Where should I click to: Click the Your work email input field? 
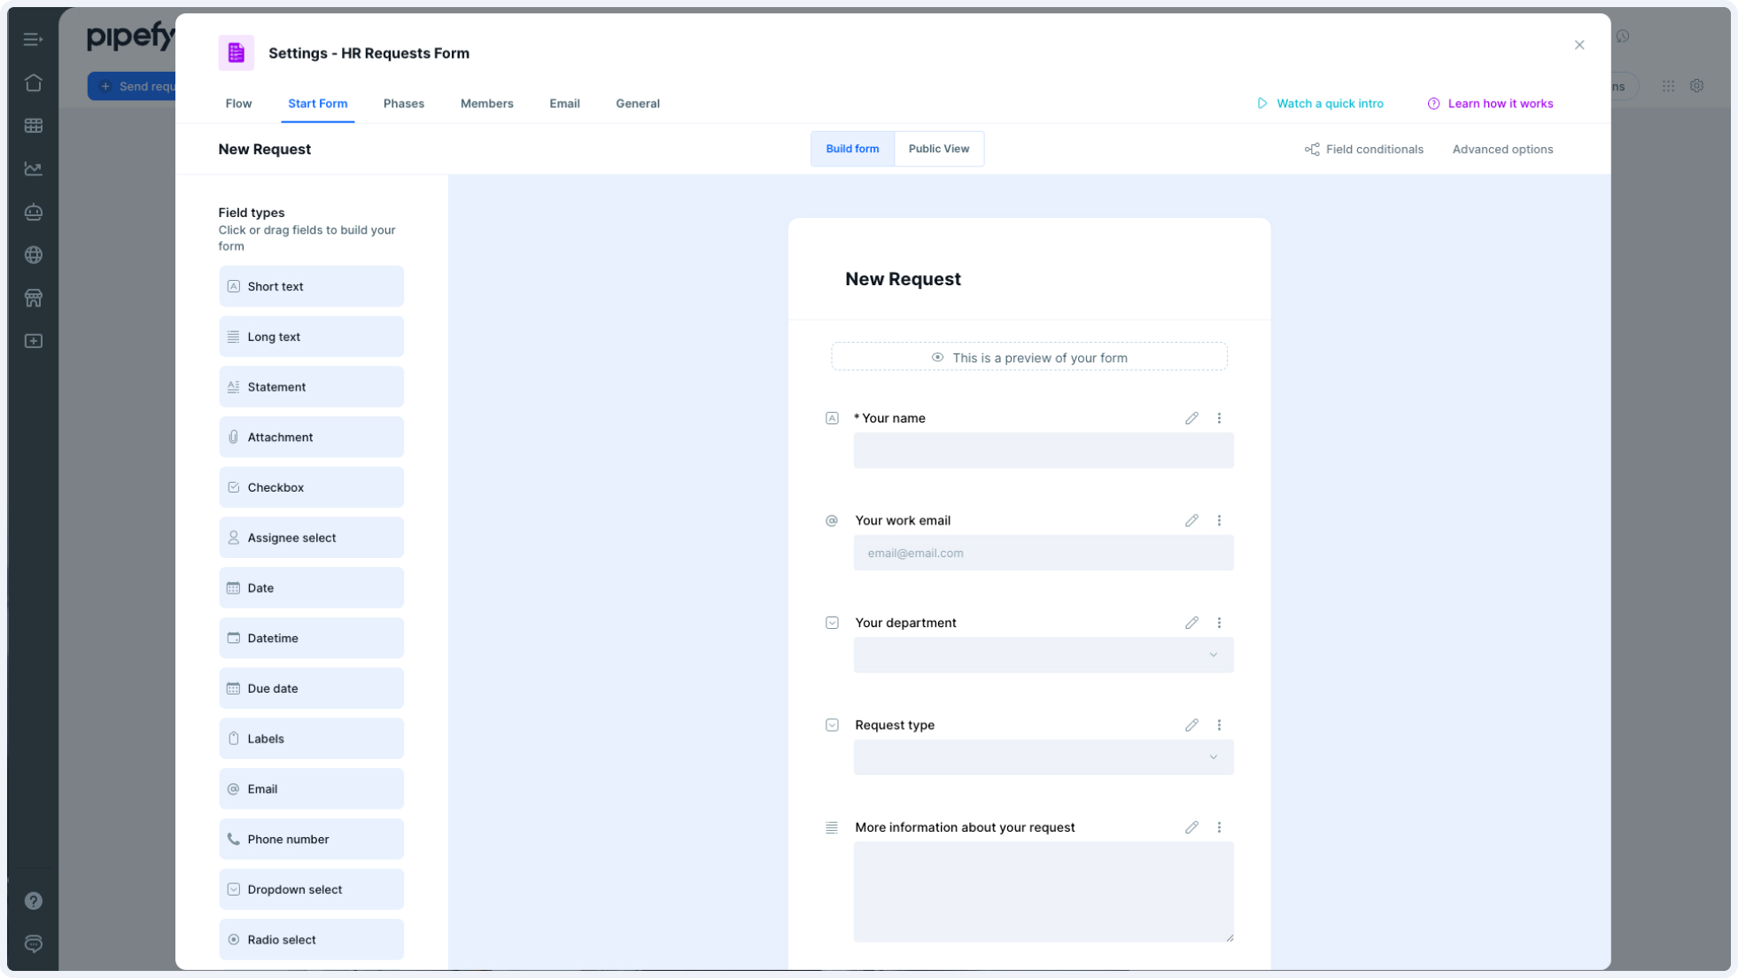(1043, 554)
